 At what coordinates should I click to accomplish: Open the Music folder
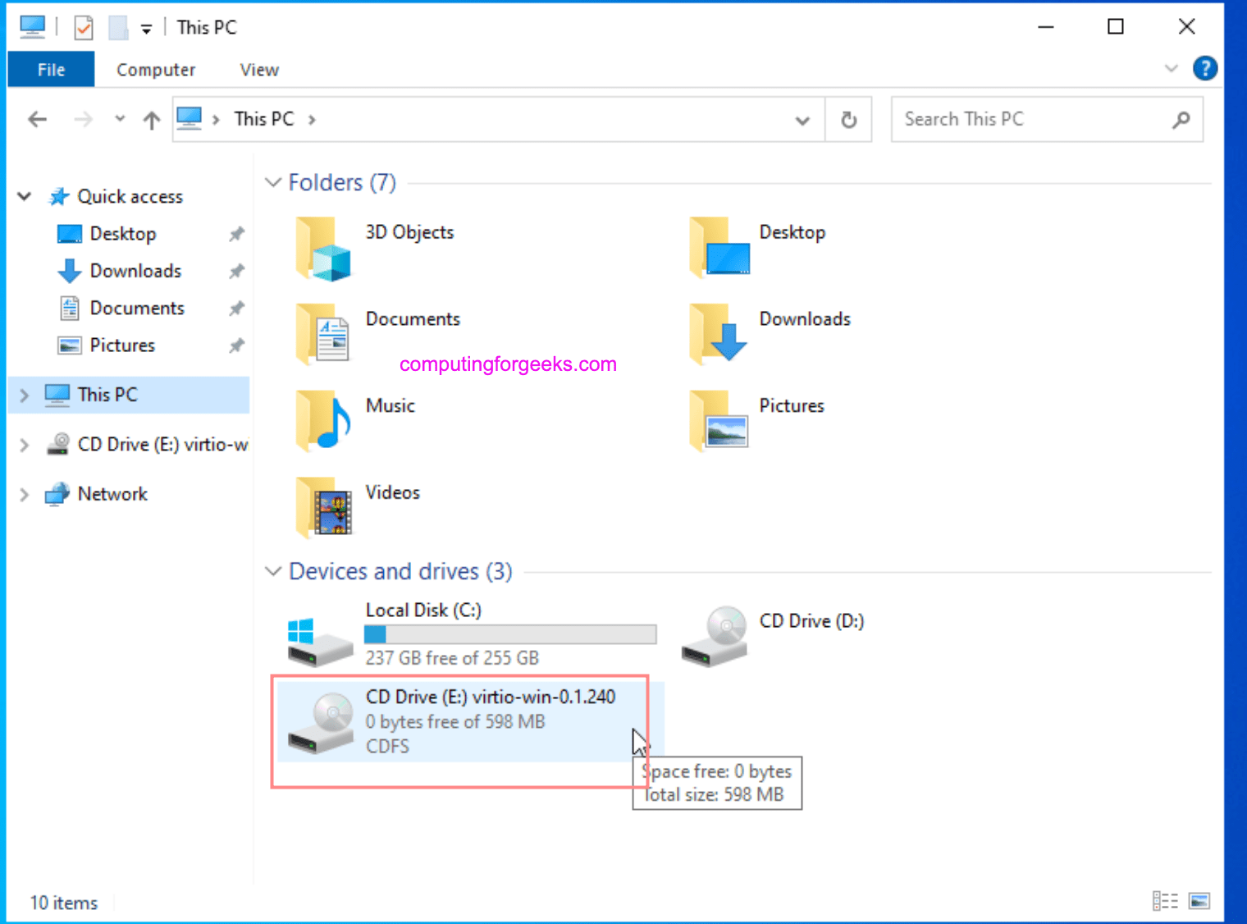[391, 405]
